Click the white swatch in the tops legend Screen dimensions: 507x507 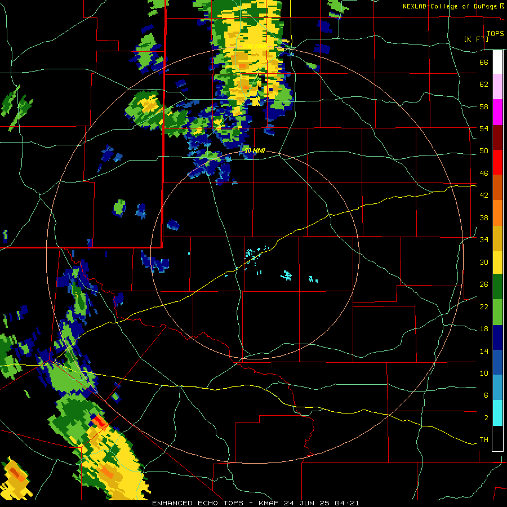click(x=497, y=62)
